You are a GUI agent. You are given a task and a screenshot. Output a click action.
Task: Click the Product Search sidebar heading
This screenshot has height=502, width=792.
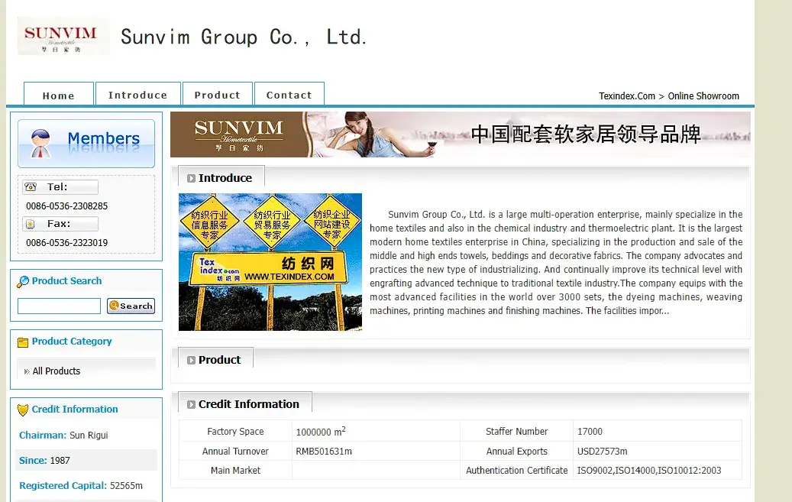click(66, 281)
